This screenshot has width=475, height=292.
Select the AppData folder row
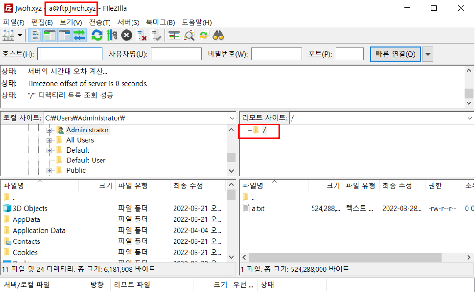point(113,219)
